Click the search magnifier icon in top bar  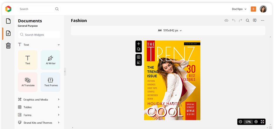tap(57, 9)
